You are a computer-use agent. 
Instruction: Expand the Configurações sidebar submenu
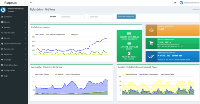(x=14, y=70)
